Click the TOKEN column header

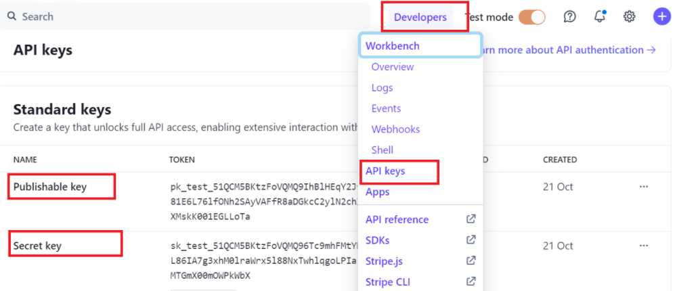click(x=181, y=160)
